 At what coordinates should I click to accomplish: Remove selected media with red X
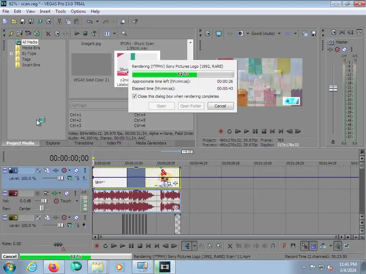(x=48, y=34)
